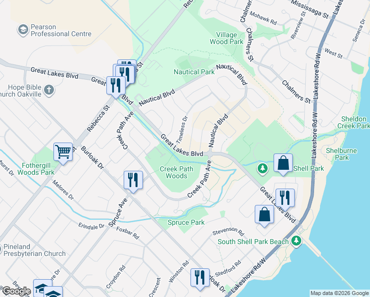Screen dimensions: 370x297
Task: Click the Erindale Dr street label
Action: pyautogui.click(x=91, y=226)
